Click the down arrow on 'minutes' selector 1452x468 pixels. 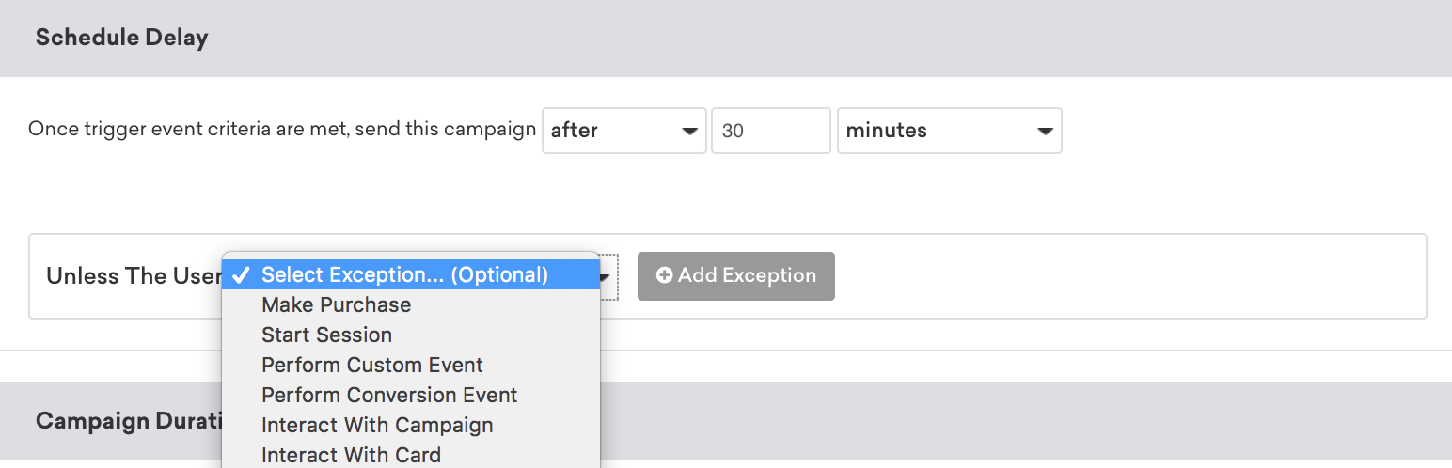[1044, 132]
